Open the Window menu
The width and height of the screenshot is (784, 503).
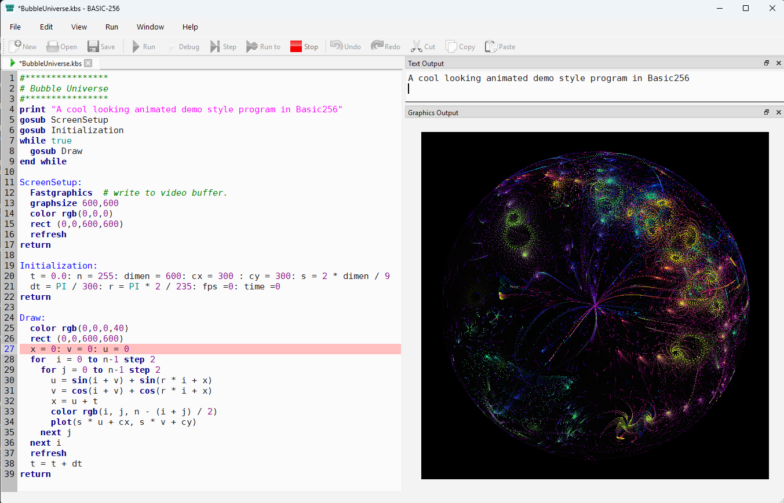point(150,27)
